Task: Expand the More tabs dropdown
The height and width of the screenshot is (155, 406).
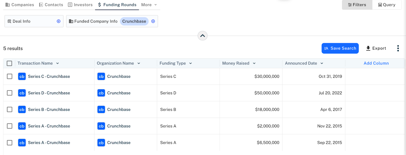Action: click(149, 5)
